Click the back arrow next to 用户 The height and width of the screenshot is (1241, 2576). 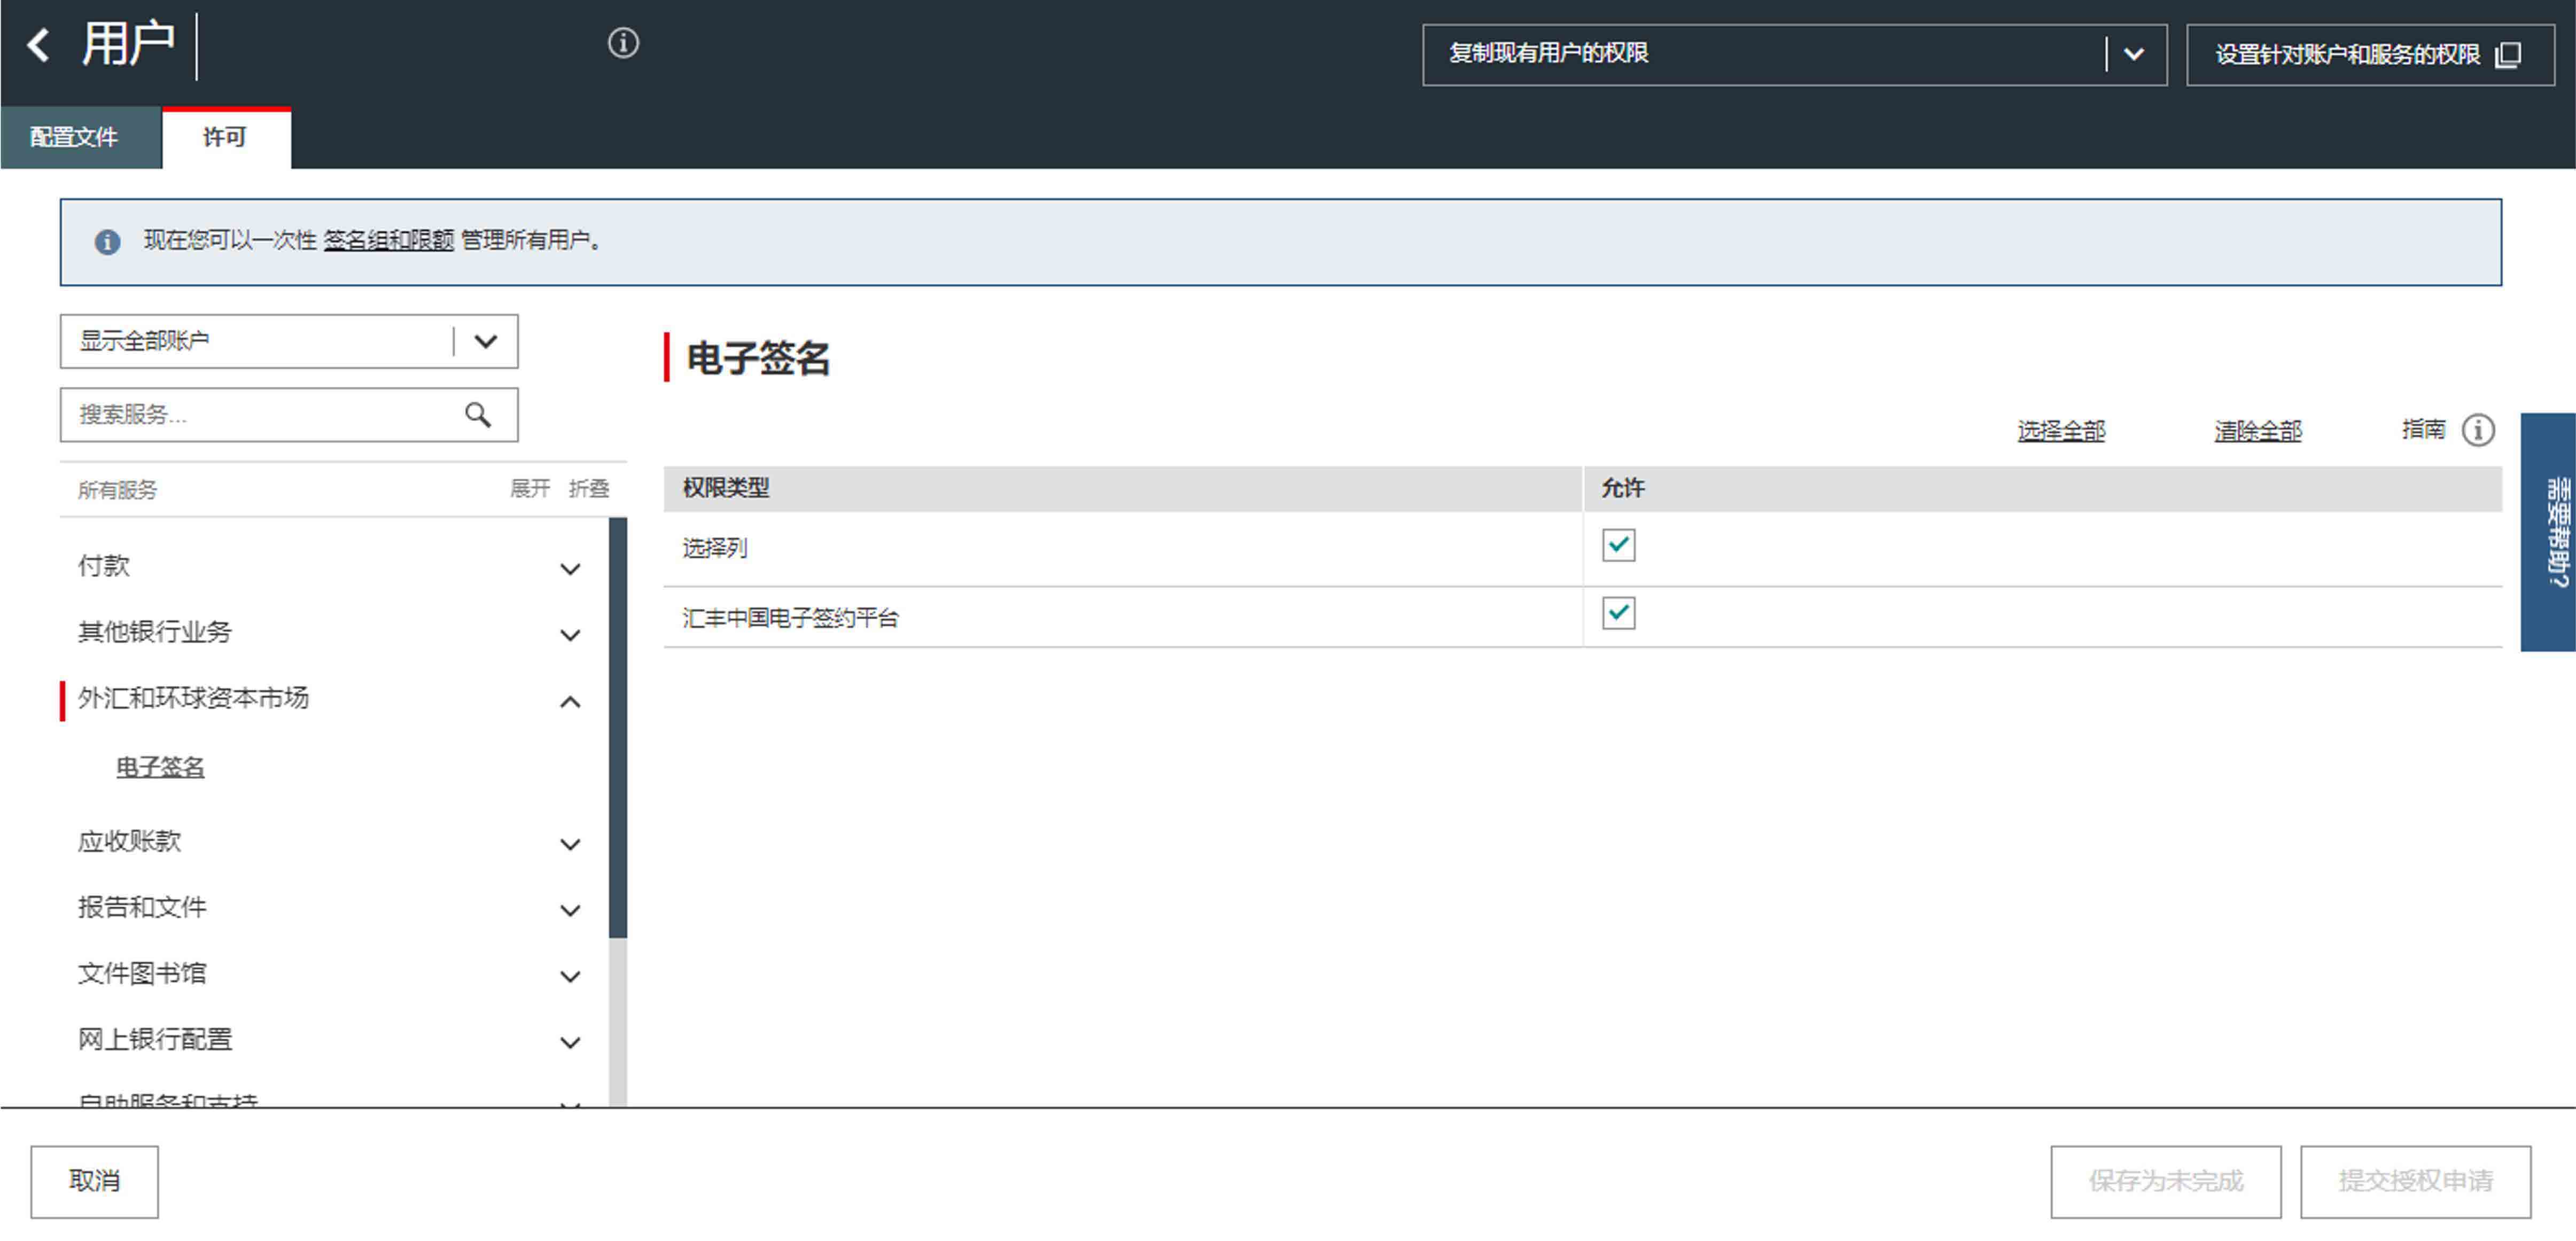click(38, 45)
